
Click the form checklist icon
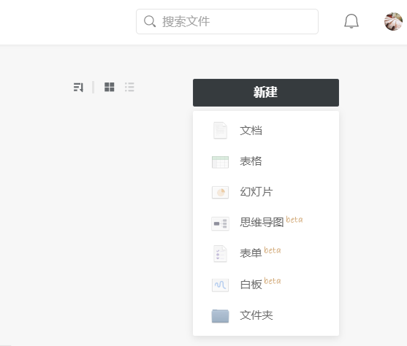click(x=220, y=254)
